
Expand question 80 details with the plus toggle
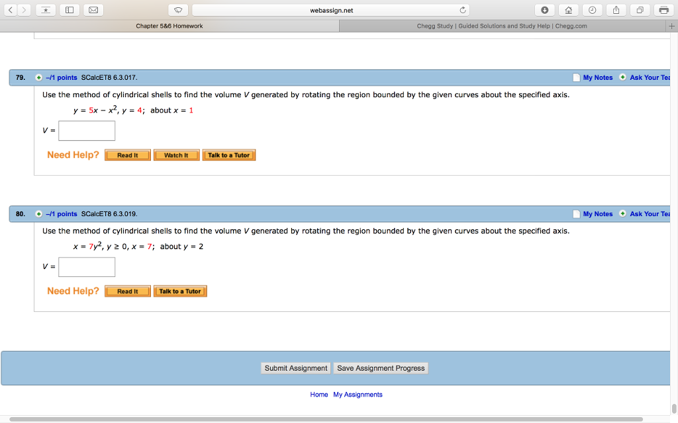click(38, 213)
